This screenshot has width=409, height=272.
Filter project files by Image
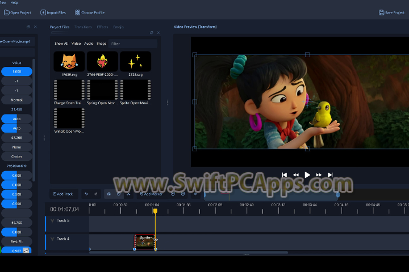pyautogui.click(x=102, y=44)
